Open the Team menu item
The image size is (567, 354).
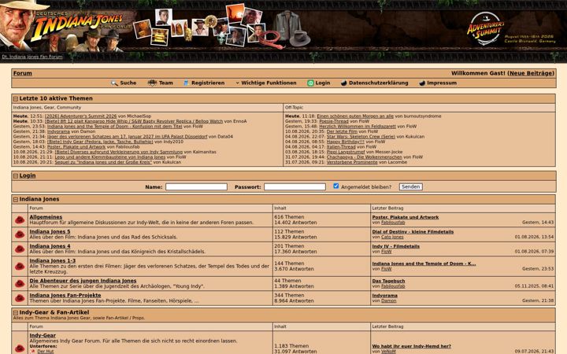166,83
